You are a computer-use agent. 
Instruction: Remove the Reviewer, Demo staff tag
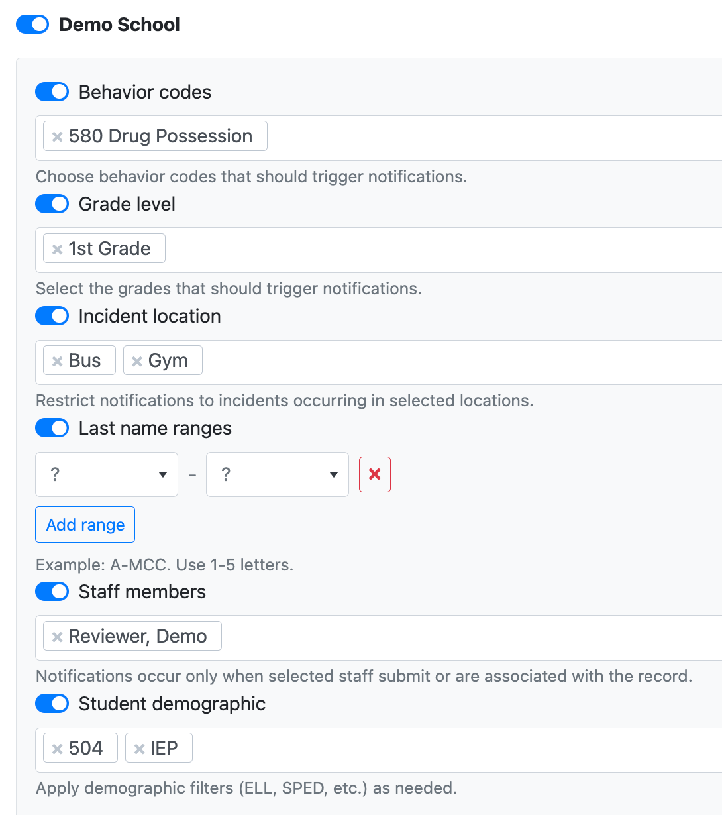[58, 637]
